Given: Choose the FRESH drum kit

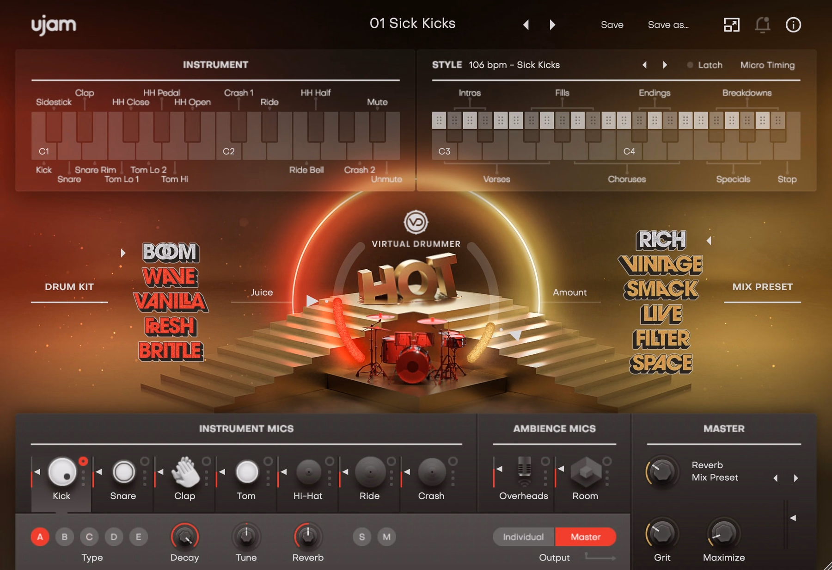Looking at the screenshot, I should coord(171,326).
